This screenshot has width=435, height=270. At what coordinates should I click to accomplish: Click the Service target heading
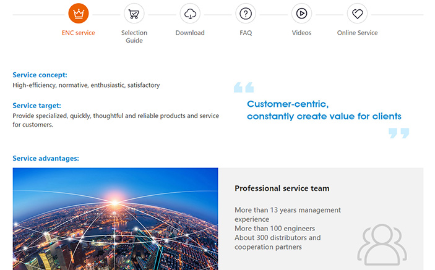(x=37, y=106)
